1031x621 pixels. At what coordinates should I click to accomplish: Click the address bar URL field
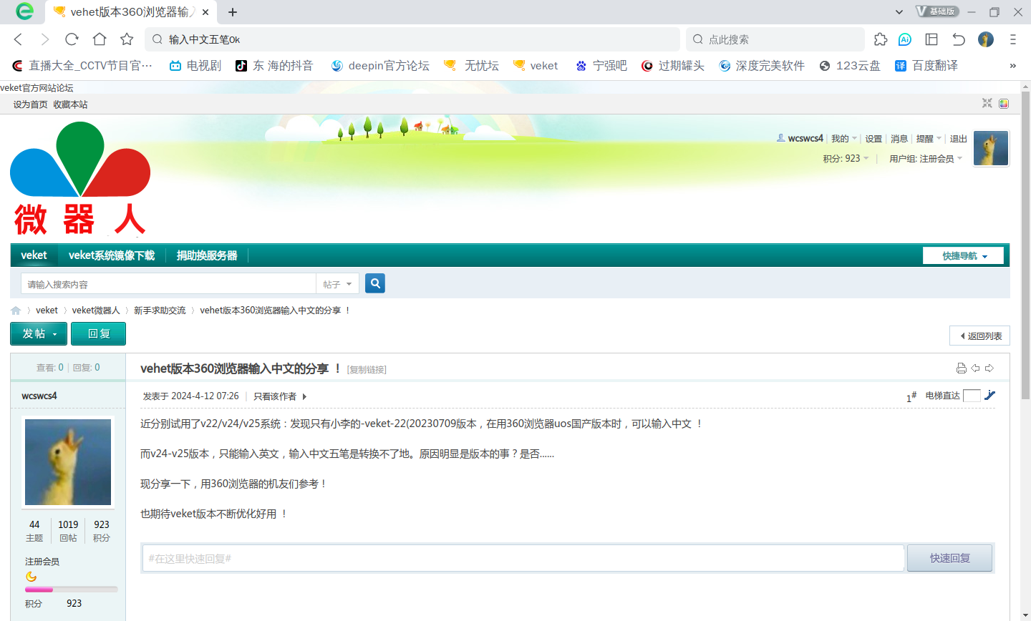[x=412, y=39]
